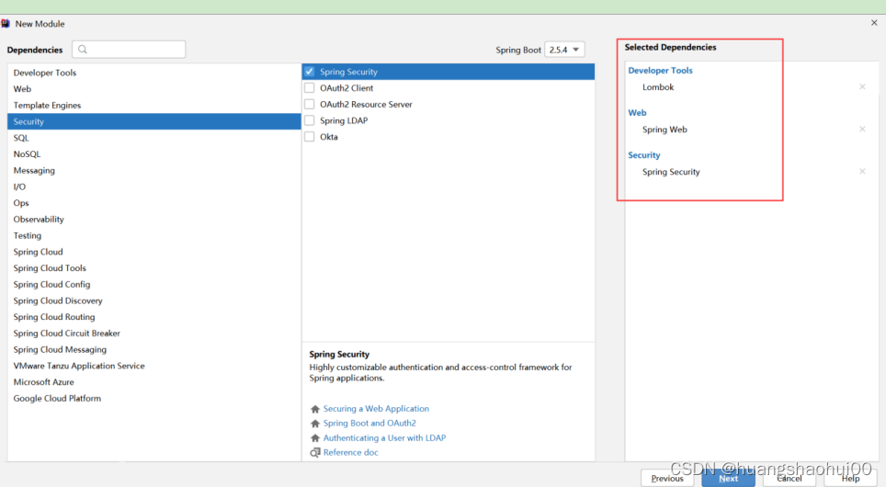Click Developer Tools heading in Selected Dependencies

pyautogui.click(x=660, y=71)
